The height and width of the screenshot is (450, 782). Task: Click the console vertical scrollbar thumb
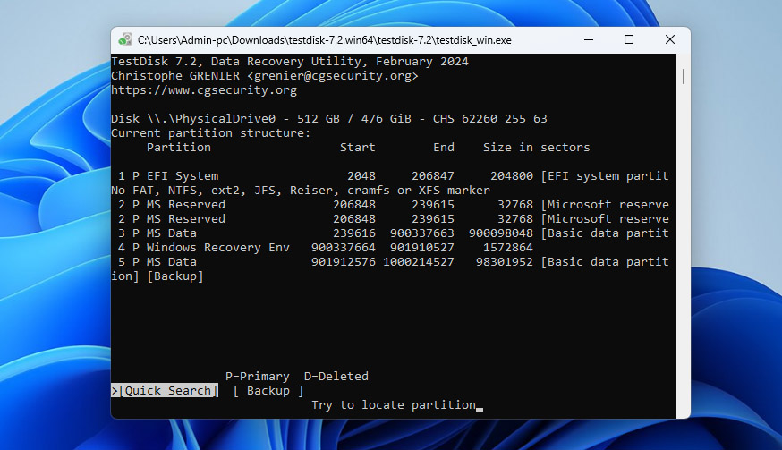pos(683,76)
